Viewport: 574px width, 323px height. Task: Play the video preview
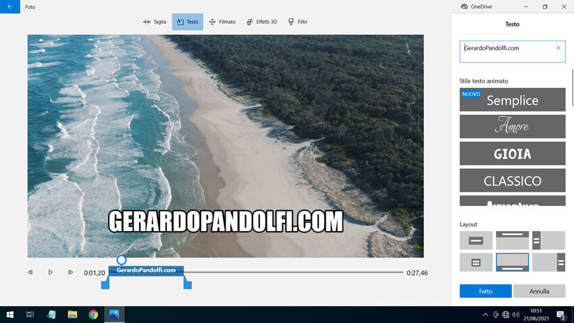pos(50,272)
